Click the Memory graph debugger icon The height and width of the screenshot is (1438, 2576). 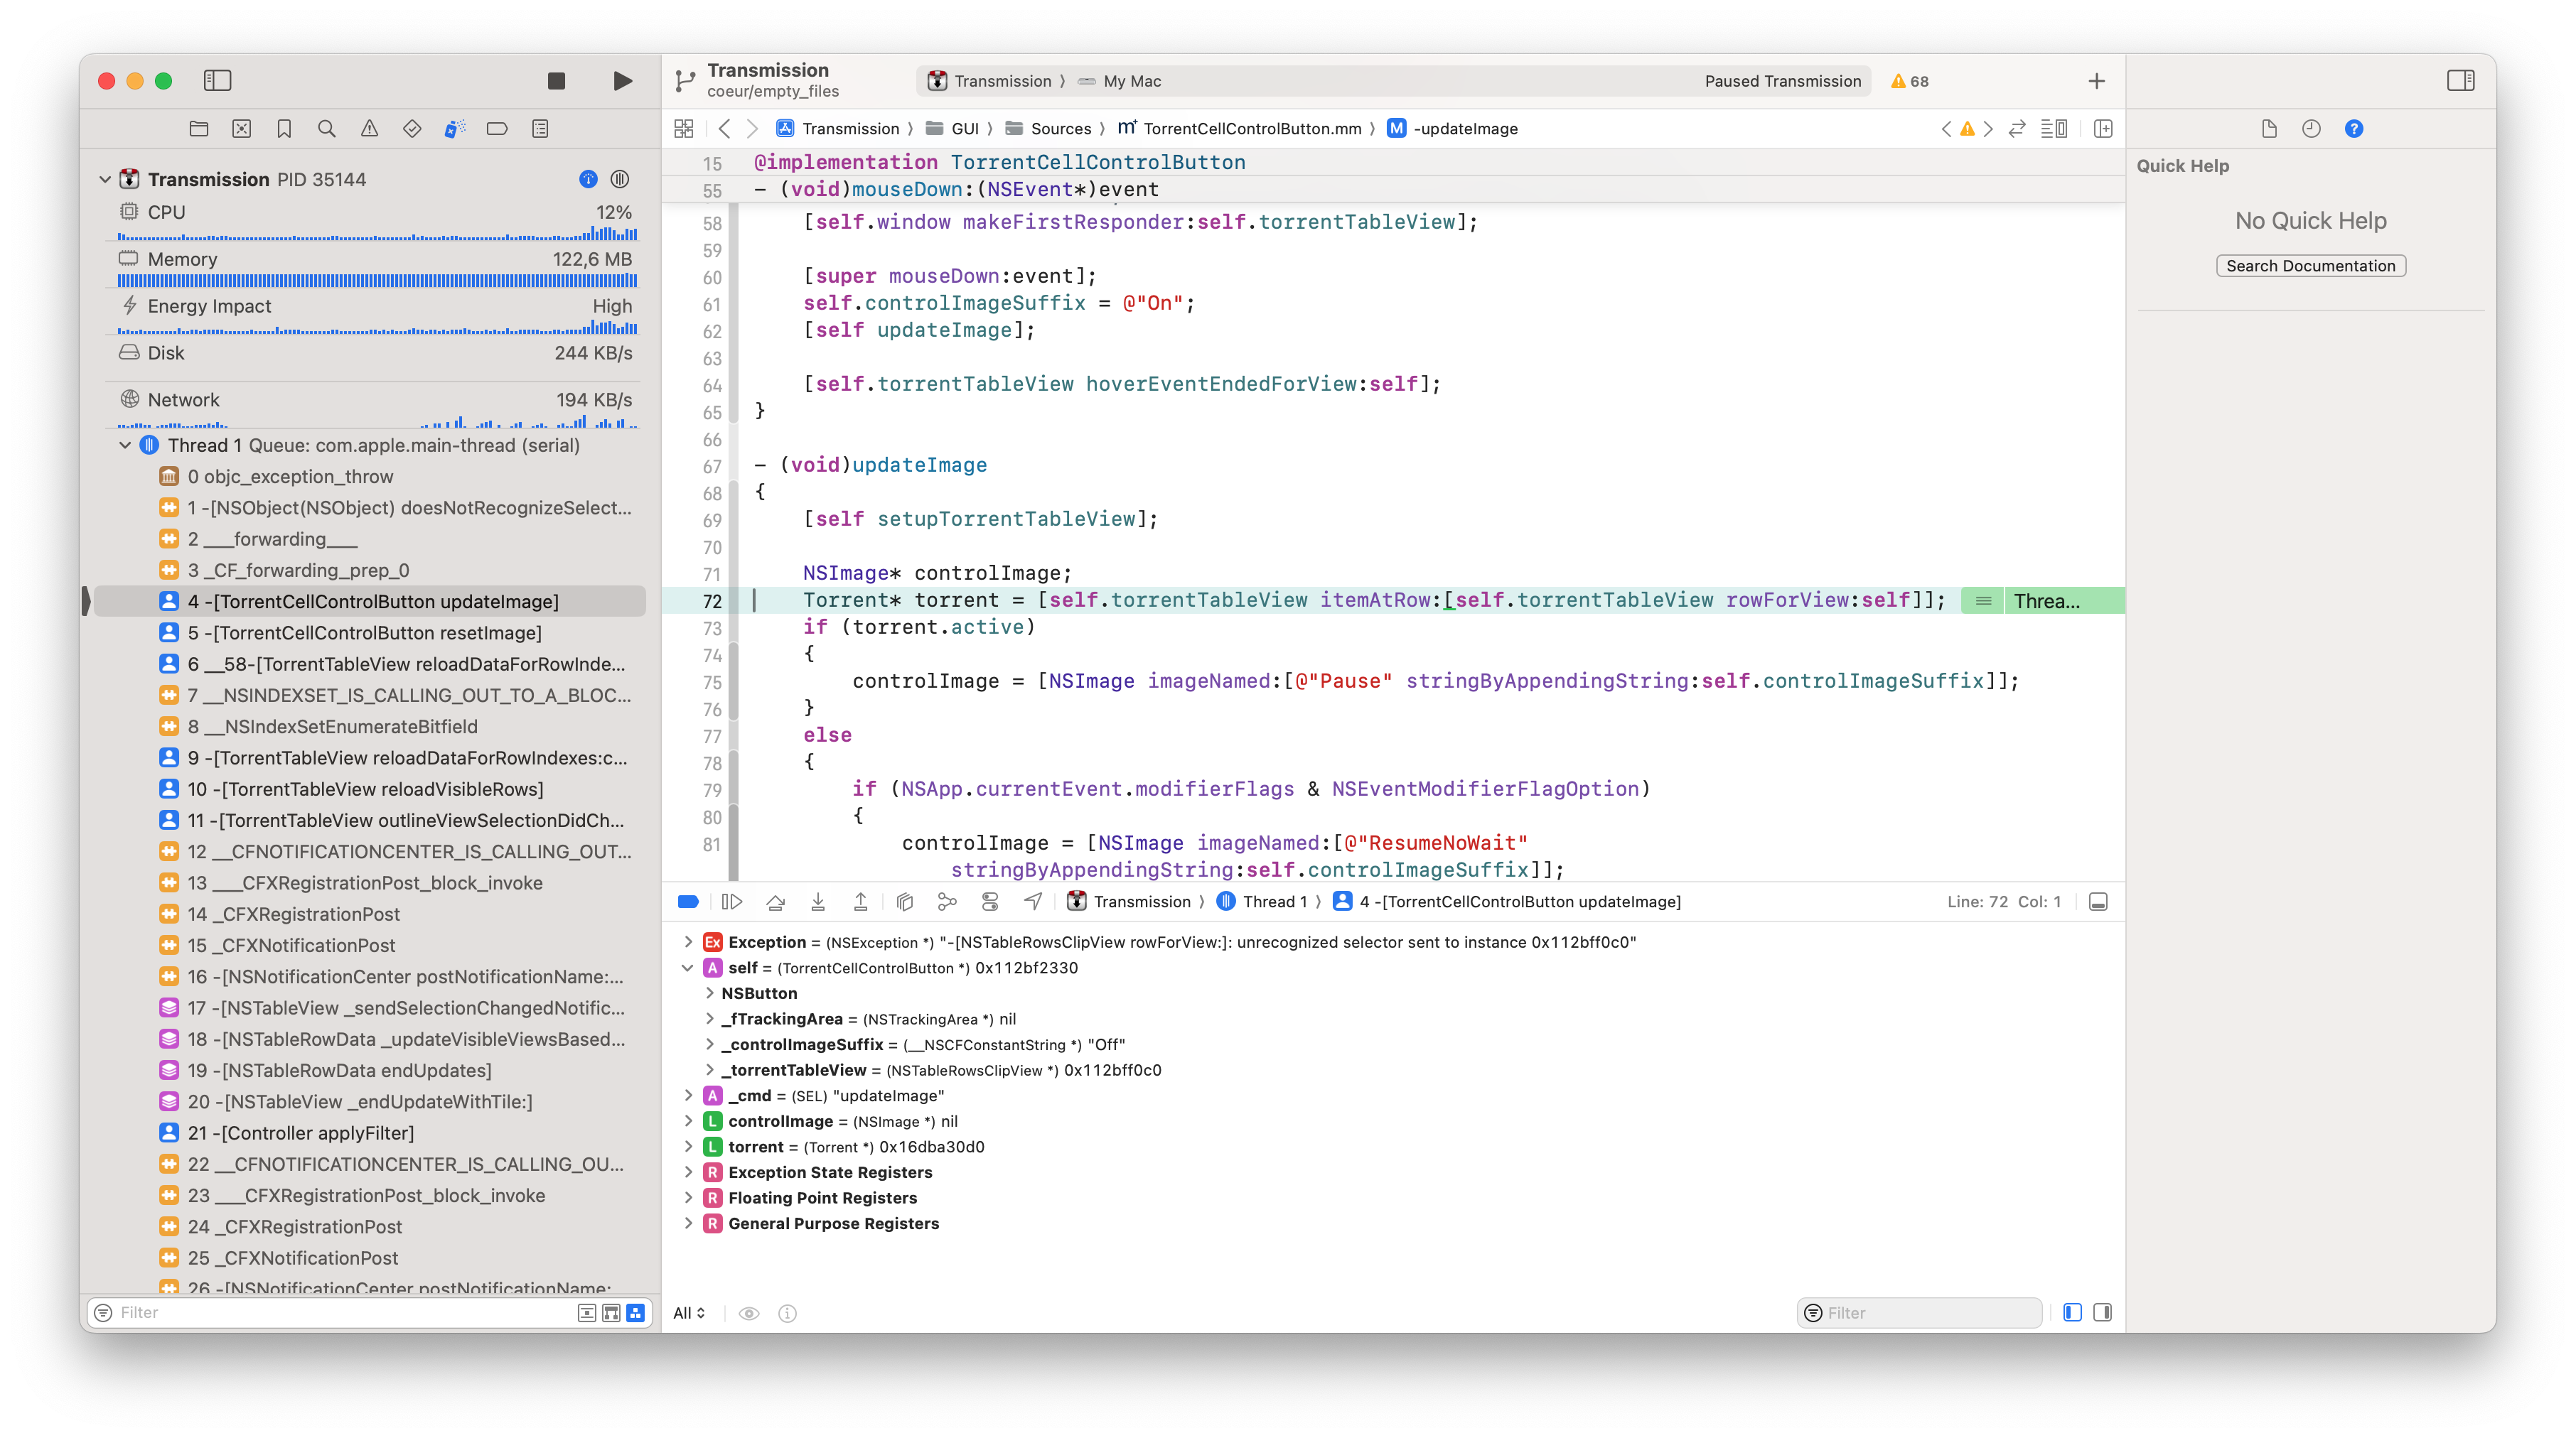coord(947,900)
